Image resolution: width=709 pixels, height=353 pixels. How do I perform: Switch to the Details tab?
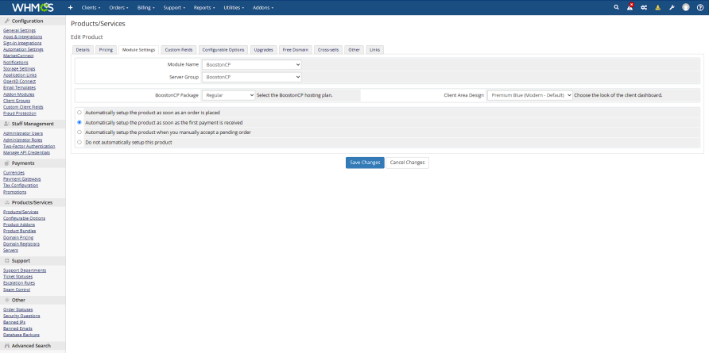pos(83,50)
